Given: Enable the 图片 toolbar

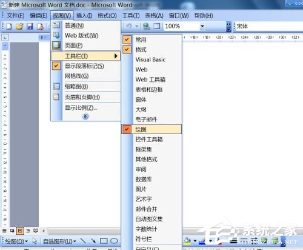Looking at the screenshot, I should (141, 189).
